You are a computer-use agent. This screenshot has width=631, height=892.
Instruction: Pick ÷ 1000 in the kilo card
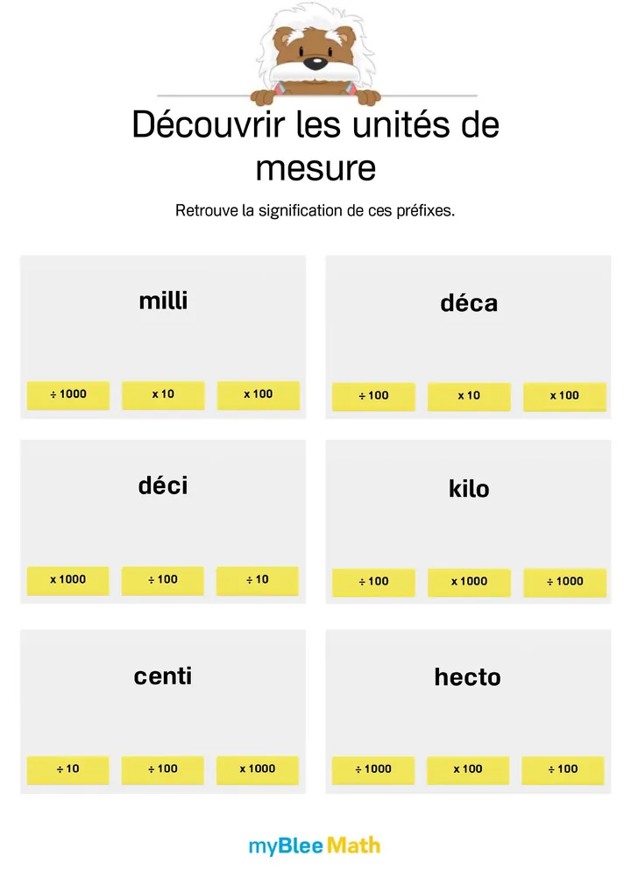[564, 582]
